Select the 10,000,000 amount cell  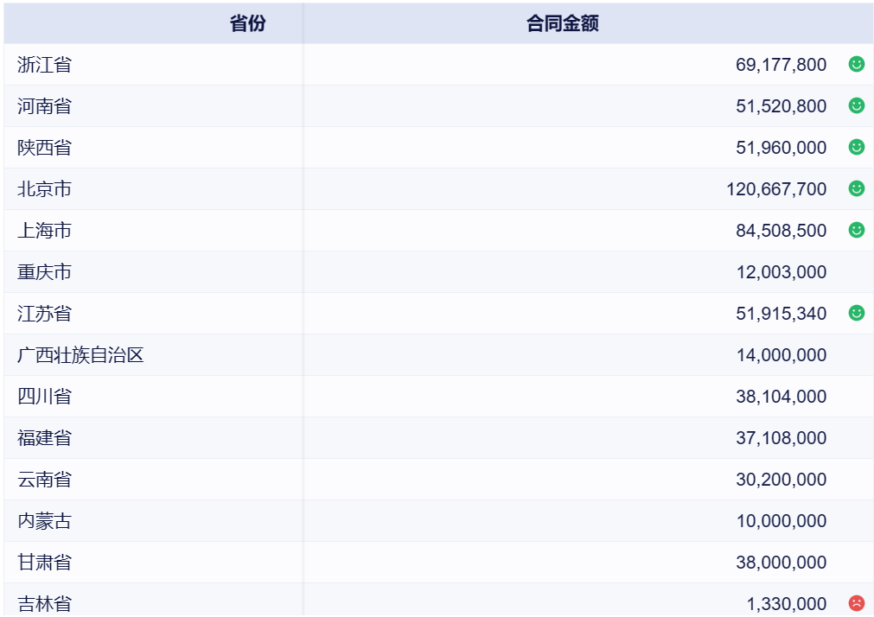781,521
